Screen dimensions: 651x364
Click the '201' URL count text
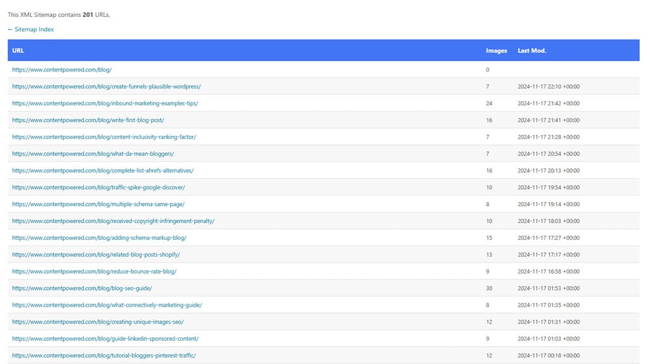(x=88, y=14)
